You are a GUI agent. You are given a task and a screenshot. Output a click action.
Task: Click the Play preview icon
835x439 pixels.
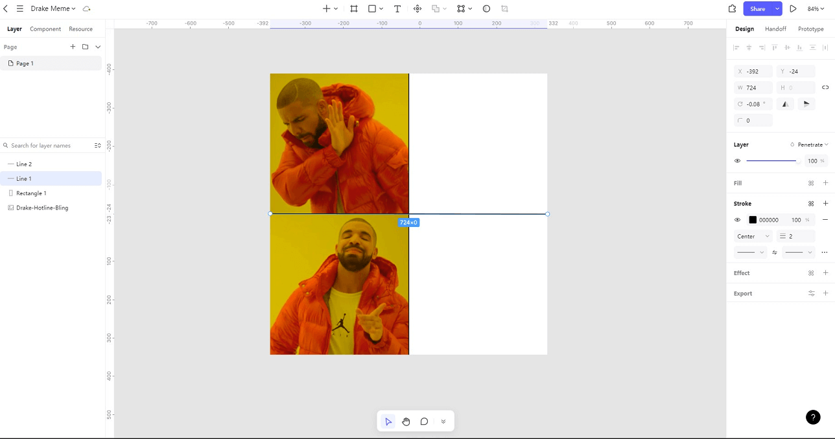[793, 9]
